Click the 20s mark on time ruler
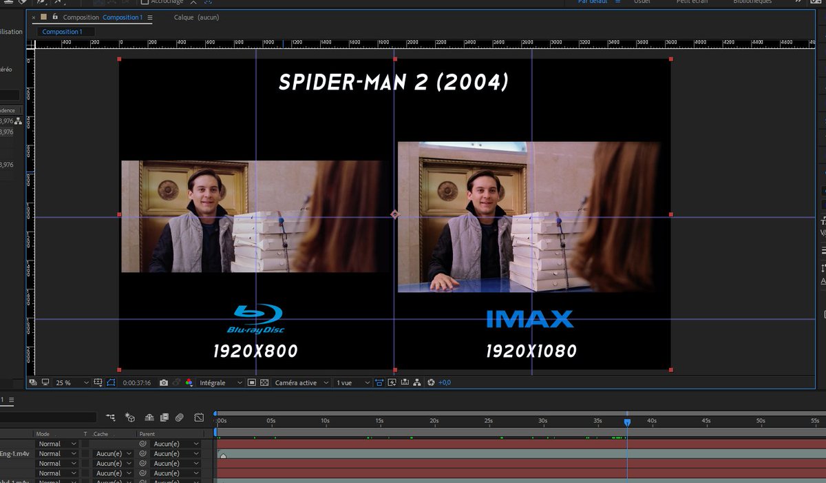The height and width of the screenshot is (483, 826). tap(434, 420)
